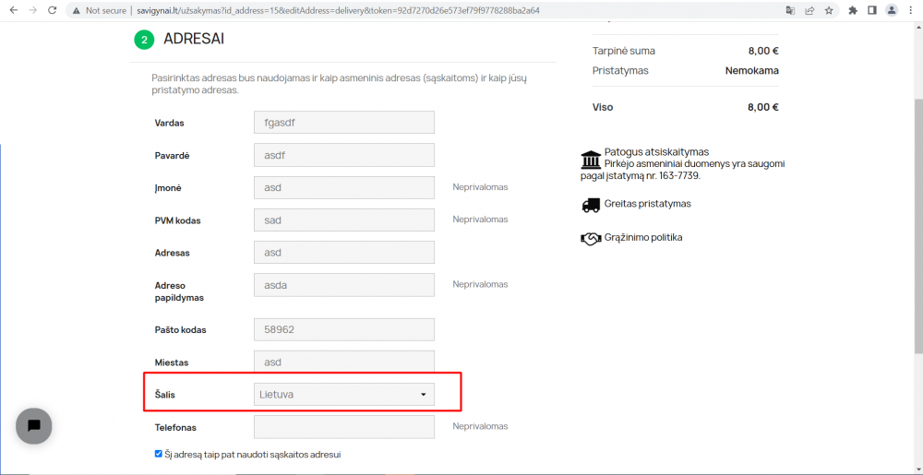
Task: Bookmark this page with star icon
Action: tap(829, 10)
